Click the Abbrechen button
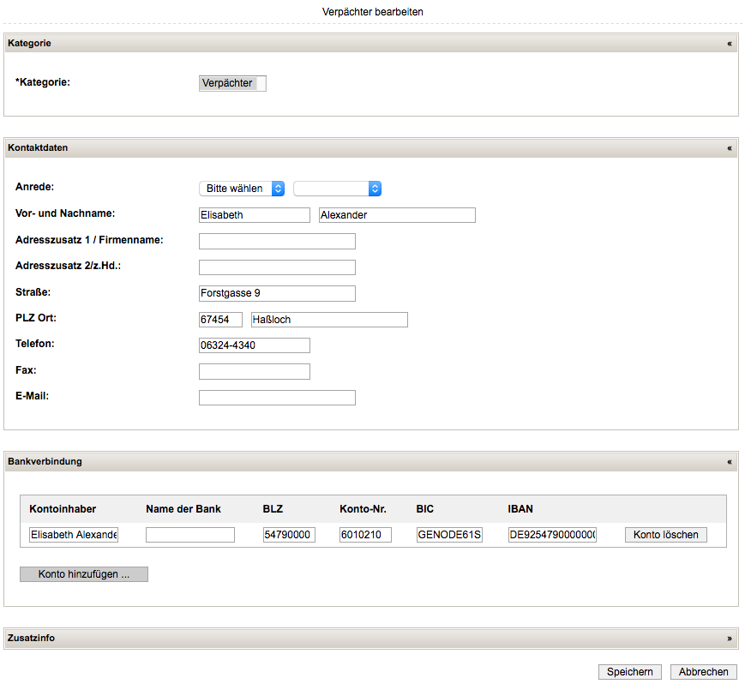 703,672
